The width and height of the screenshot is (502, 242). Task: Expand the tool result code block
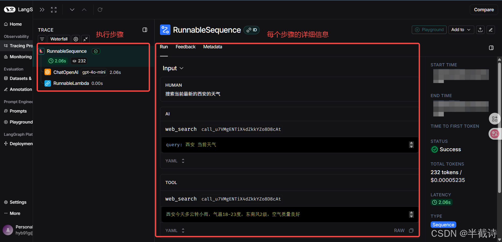point(411,214)
